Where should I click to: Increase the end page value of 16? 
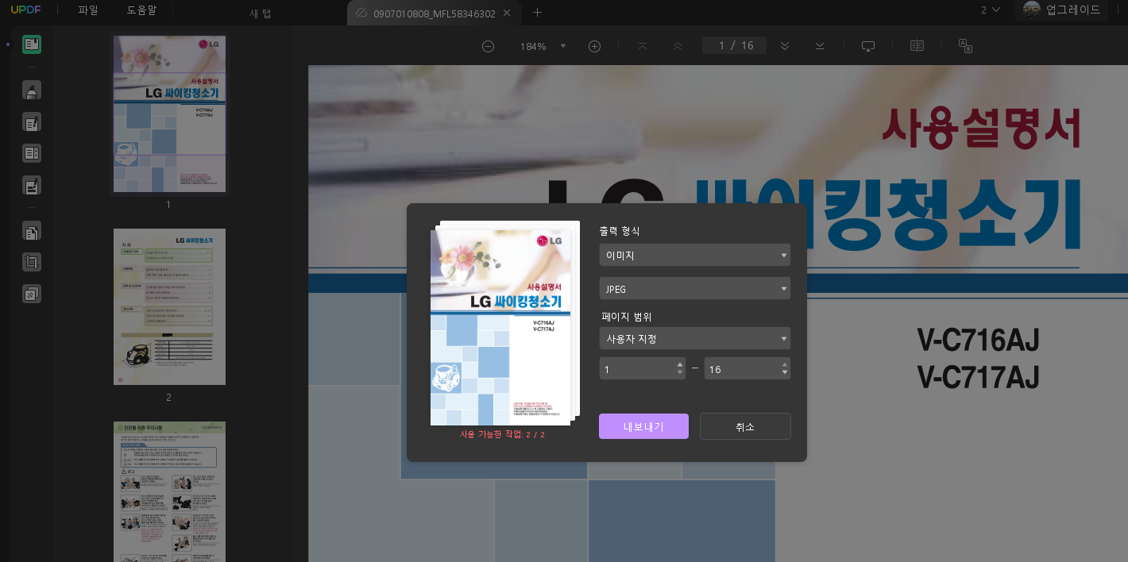[x=785, y=364]
